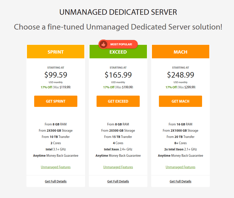
Task: Get Full Details for Exceed plan
Action: tap(118, 181)
